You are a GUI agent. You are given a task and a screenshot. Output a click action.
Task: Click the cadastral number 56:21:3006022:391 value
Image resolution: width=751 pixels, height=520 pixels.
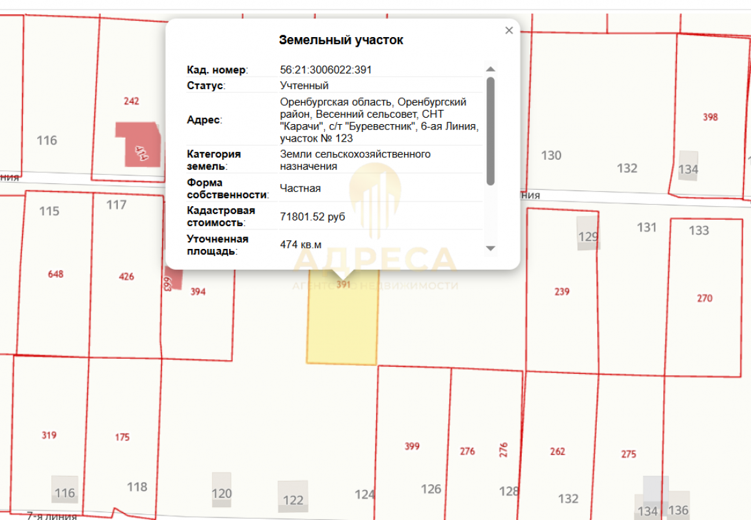pyautogui.click(x=325, y=70)
